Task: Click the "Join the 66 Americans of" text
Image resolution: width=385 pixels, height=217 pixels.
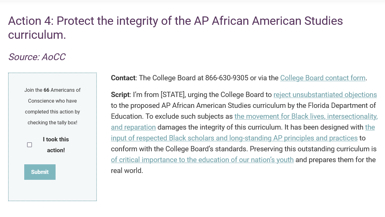Action: pos(52,90)
